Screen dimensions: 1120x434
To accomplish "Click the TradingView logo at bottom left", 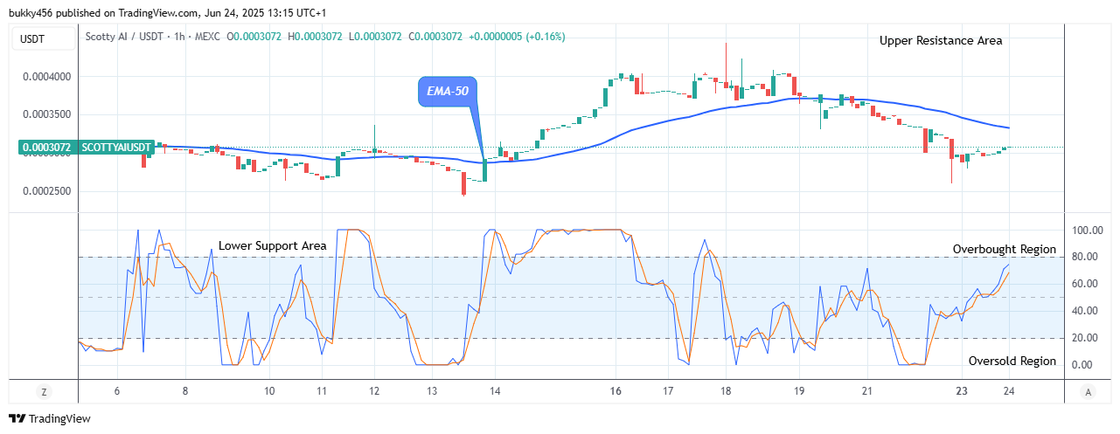I will (50, 419).
